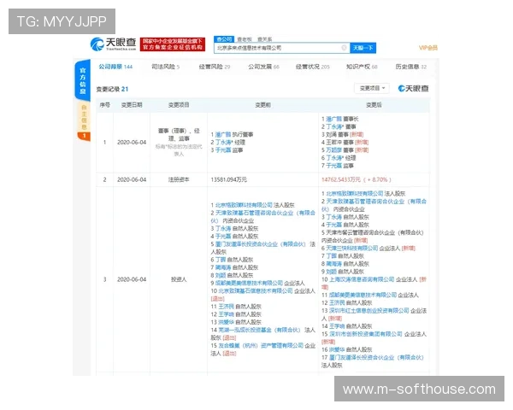Open the 变更项目 filter dropdown

pyautogui.click(x=372, y=88)
